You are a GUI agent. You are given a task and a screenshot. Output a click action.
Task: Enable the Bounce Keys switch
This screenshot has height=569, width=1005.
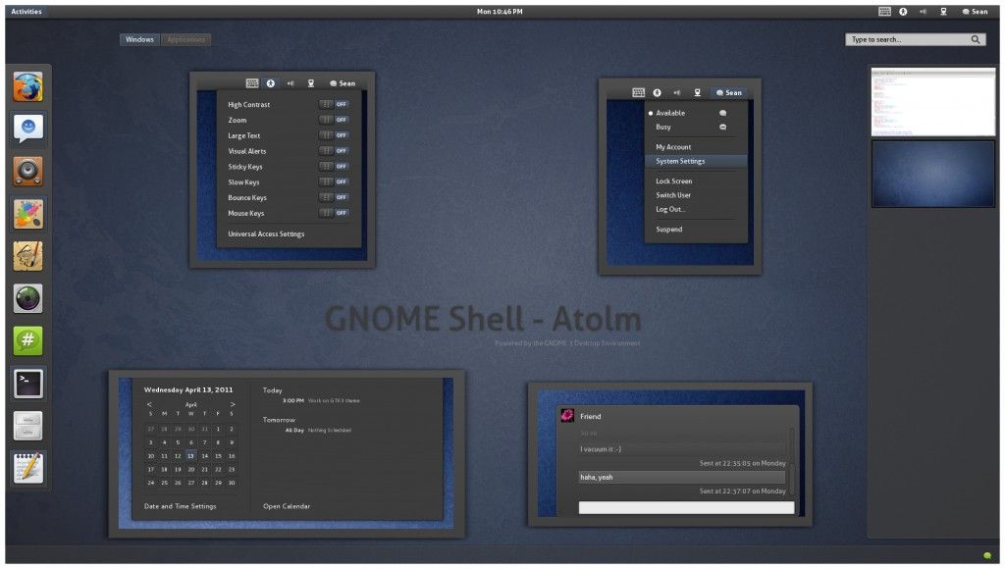pyautogui.click(x=334, y=197)
